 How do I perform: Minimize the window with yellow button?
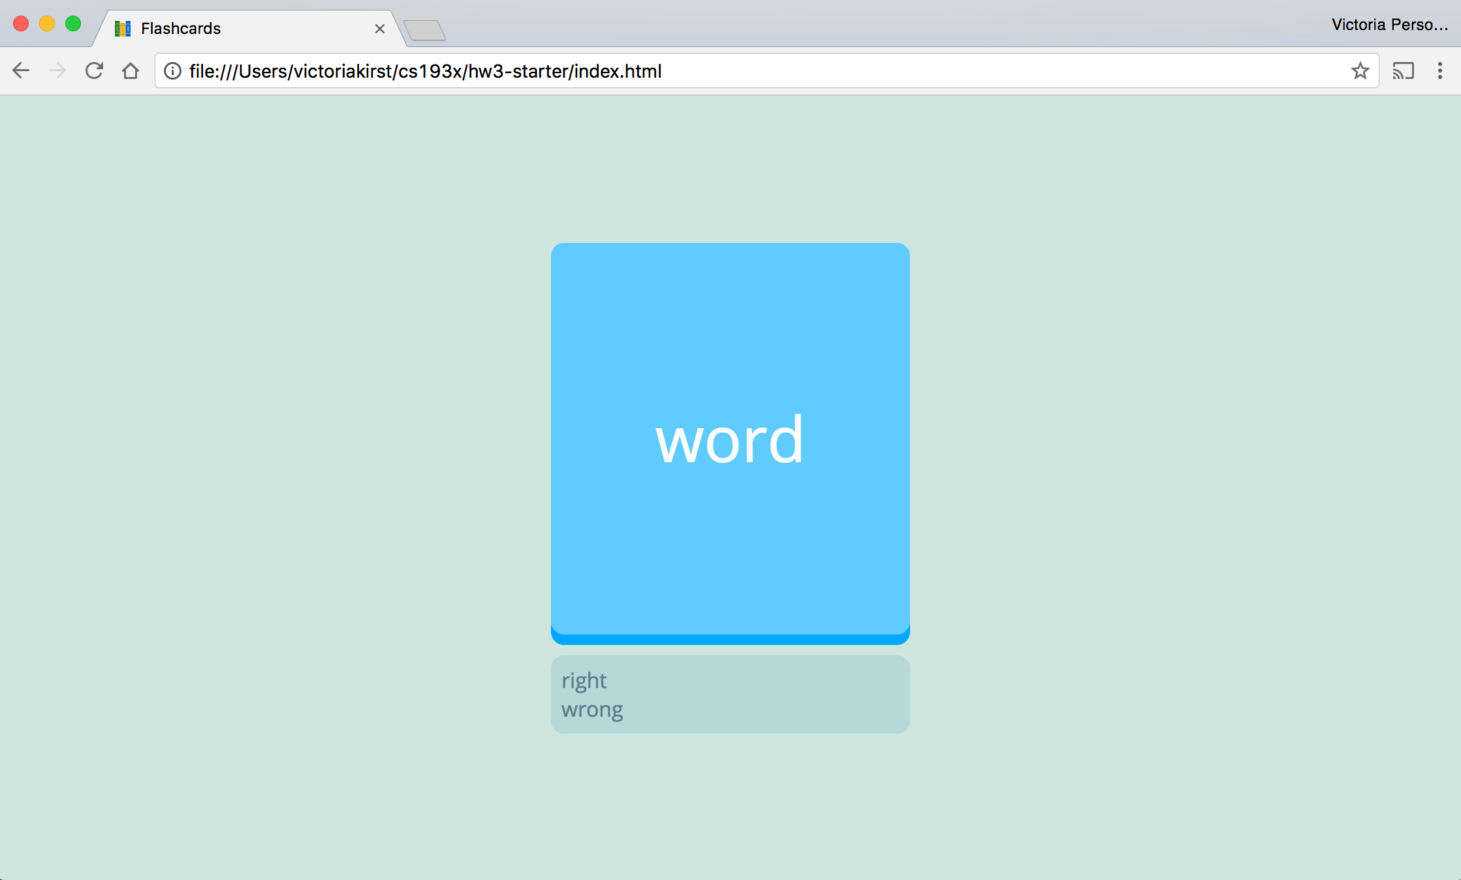pos(46,23)
